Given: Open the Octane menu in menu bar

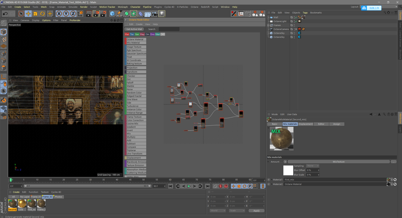Looking at the screenshot, I should pos(194,7).
